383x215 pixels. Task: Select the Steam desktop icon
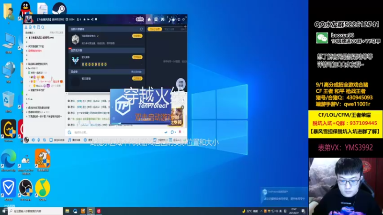[59, 9]
